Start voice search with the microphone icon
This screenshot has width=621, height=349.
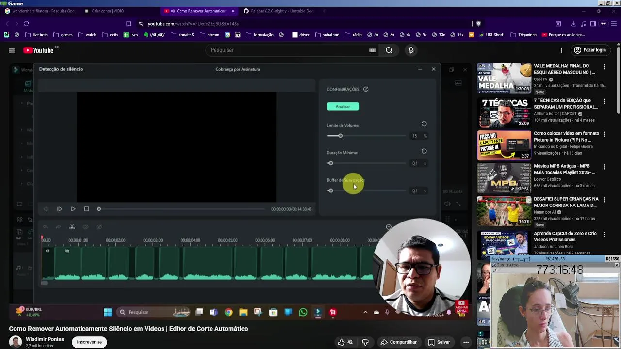[411, 50]
